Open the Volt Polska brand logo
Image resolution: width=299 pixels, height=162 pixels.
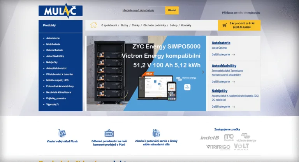(241, 147)
